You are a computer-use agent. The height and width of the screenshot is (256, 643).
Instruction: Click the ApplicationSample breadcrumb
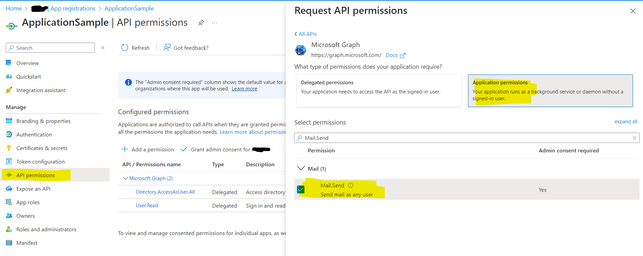[x=129, y=8]
